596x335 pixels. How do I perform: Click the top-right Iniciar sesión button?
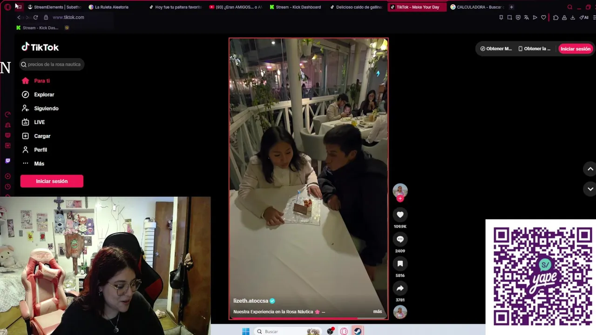pos(575,49)
